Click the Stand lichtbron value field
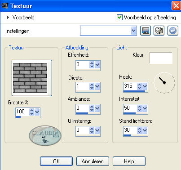 click(130, 130)
